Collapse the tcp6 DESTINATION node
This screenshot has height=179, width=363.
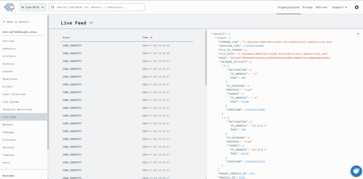[x=227, y=70]
